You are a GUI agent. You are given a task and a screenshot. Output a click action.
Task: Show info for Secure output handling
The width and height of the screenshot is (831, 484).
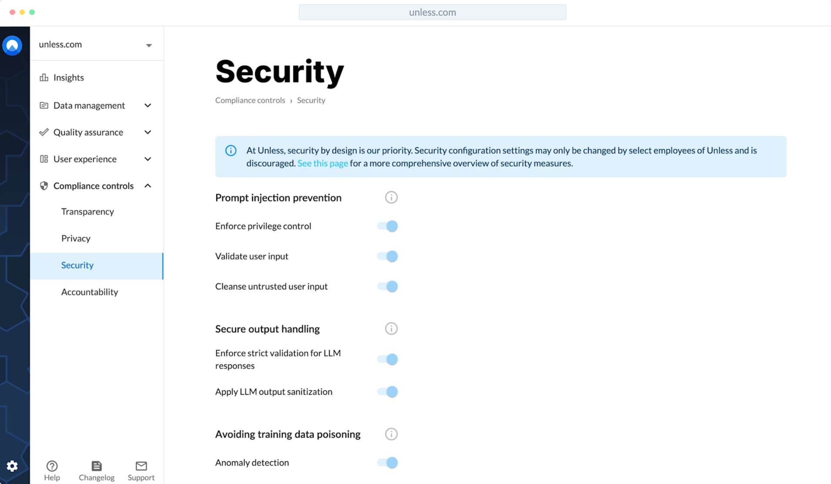pyautogui.click(x=391, y=329)
